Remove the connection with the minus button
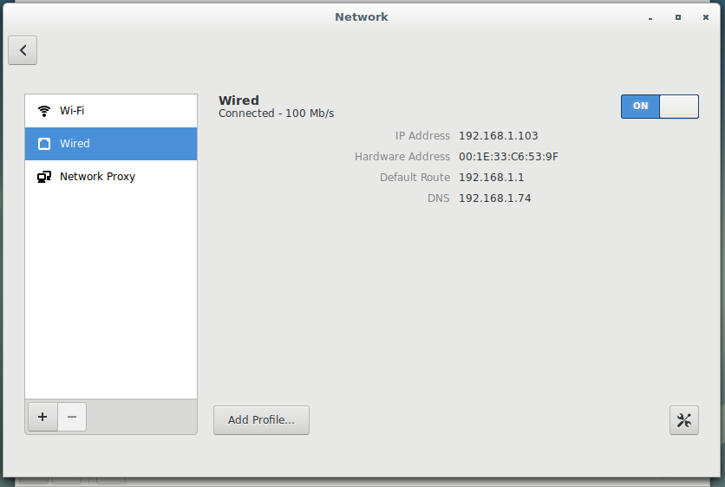Viewport: 725px width, 487px height. [x=72, y=417]
